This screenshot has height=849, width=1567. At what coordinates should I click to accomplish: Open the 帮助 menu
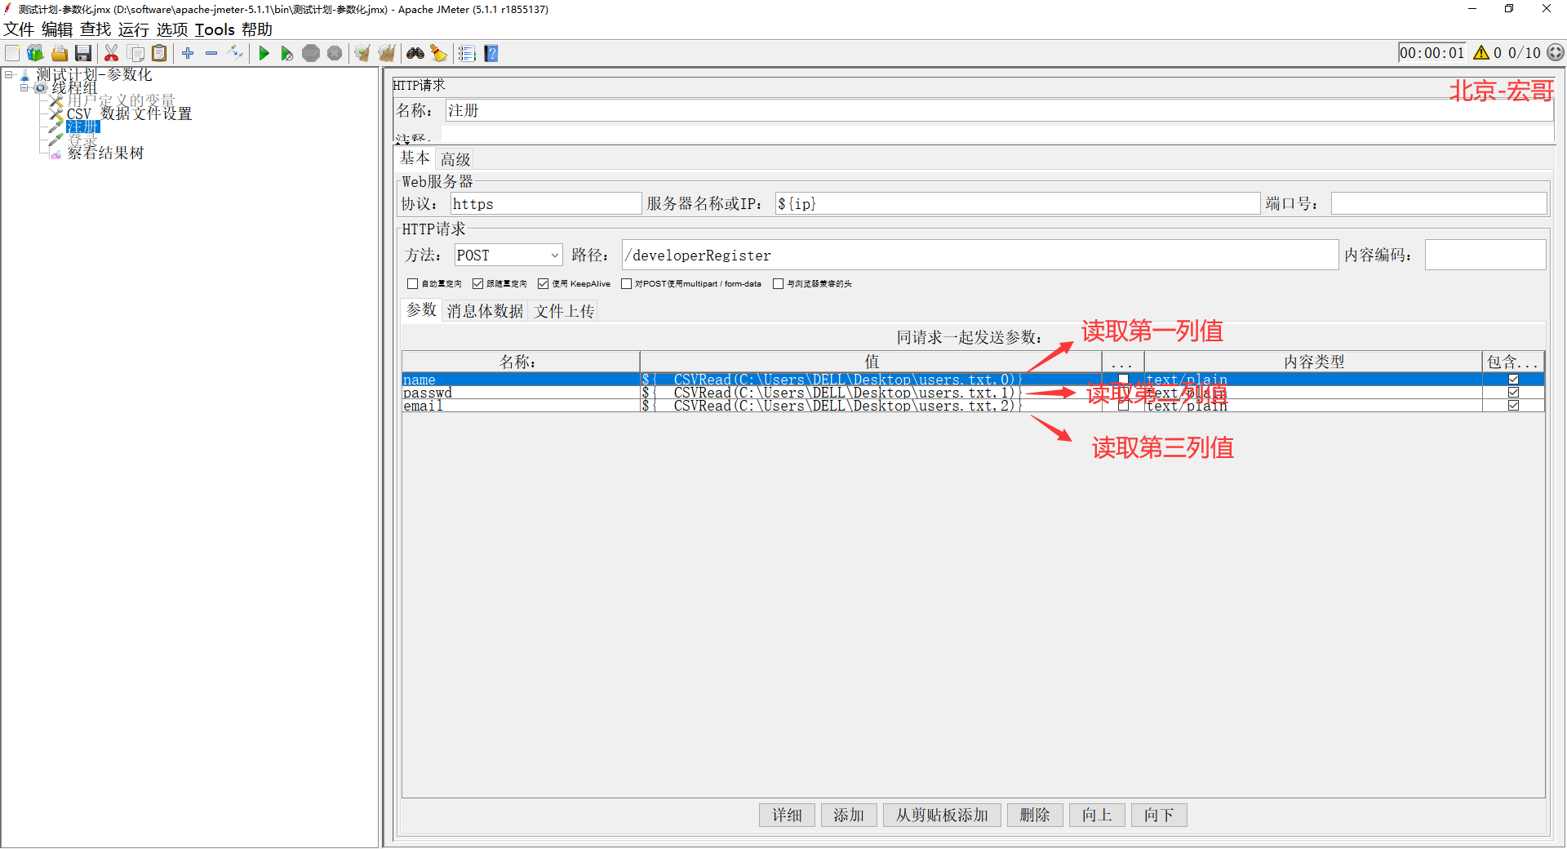coord(257,29)
